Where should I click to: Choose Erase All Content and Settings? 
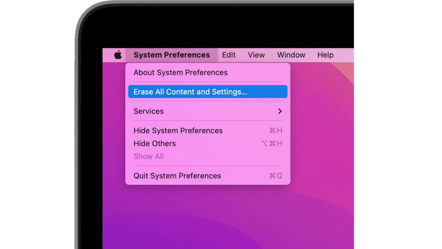[x=190, y=92]
